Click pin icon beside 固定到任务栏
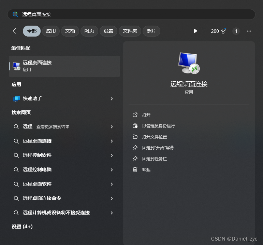Image resolution: width=263 pixels, height=245 pixels. (x=135, y=159)
